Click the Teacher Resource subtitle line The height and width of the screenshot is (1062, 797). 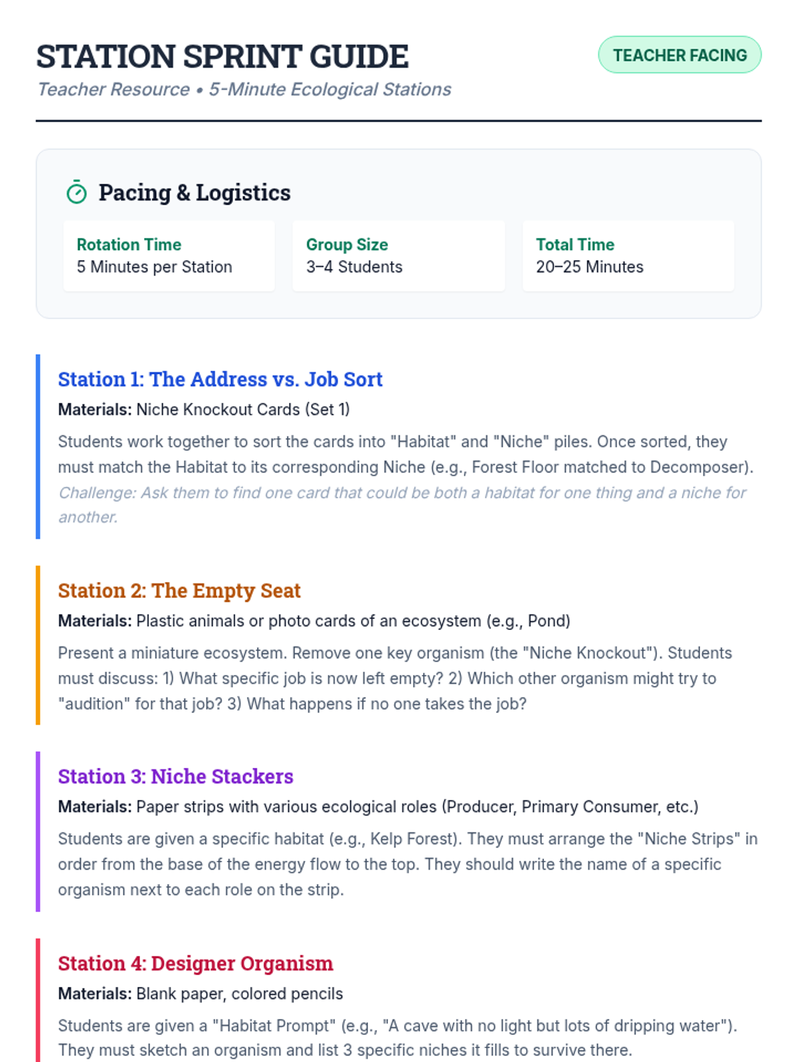[x=244, y=90]
